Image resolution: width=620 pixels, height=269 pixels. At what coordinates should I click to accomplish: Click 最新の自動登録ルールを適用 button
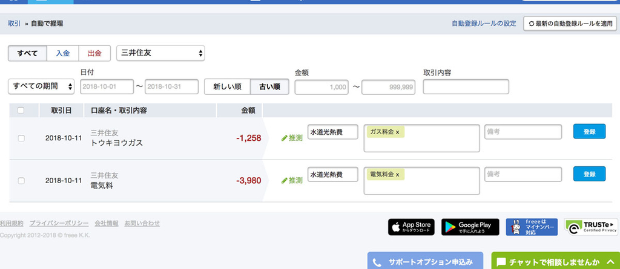(570, 24)
